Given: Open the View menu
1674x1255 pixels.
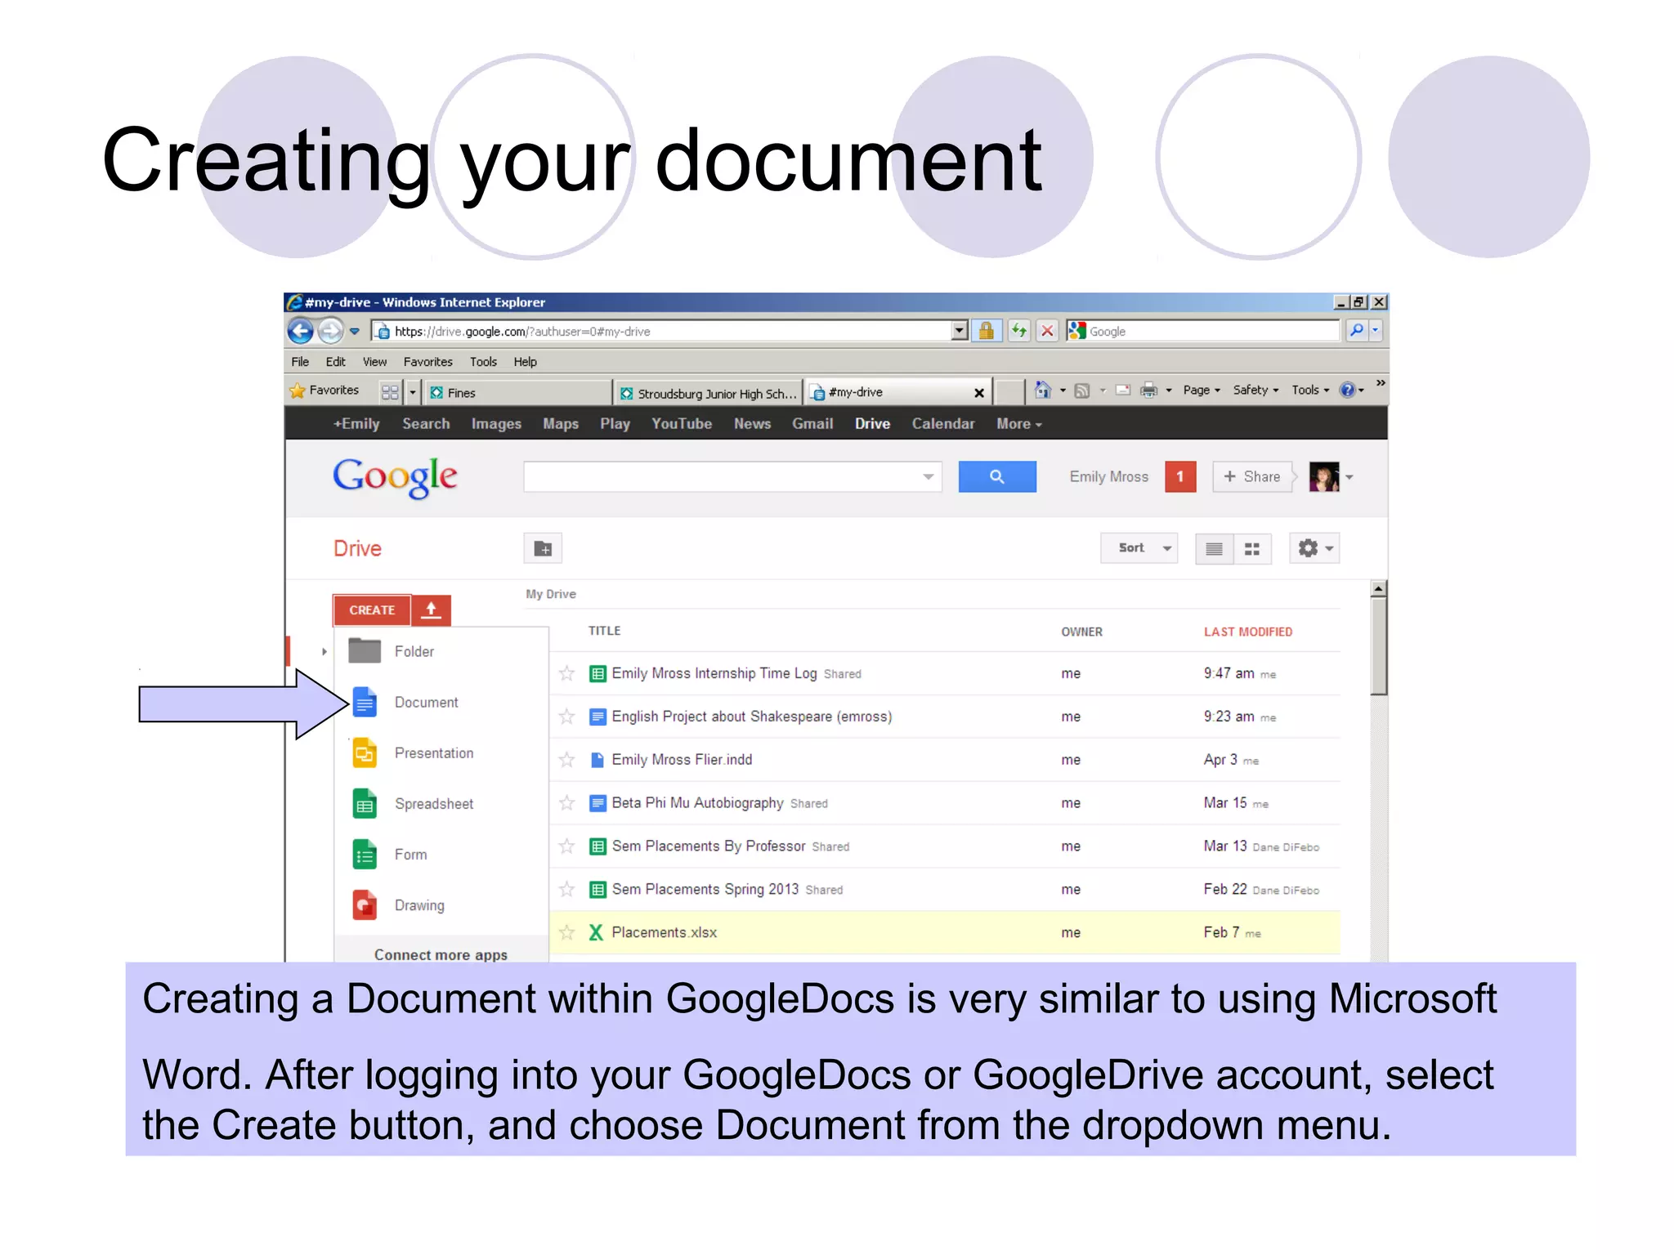Looking at the screenshot, I should 374,362.
